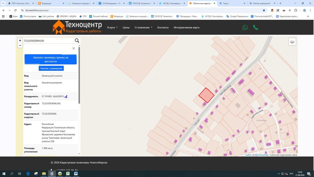Open the map layers control
Viewport: 314px width, 177px height.
(x=292, y=41)
